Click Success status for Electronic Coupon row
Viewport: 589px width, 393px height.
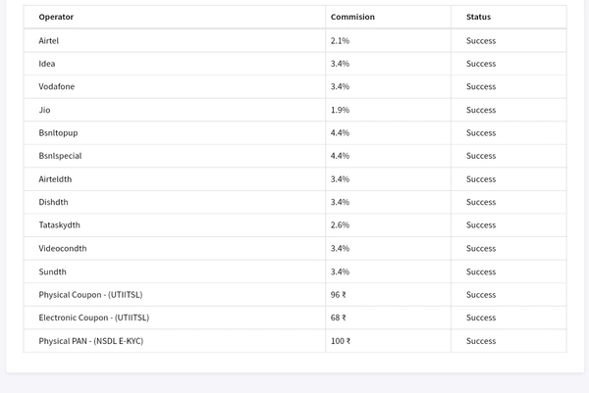pyautogui.click(x=481, y=318)
